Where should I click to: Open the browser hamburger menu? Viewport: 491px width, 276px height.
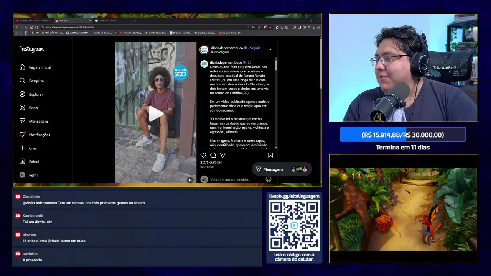click(x=319, y=27)
